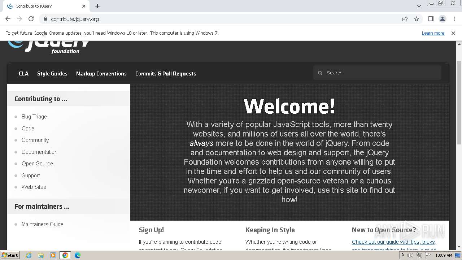This screenshot has width=462, height=260.
Task: Click scrollbar down arrow
Action: click(x=459, y=247)
